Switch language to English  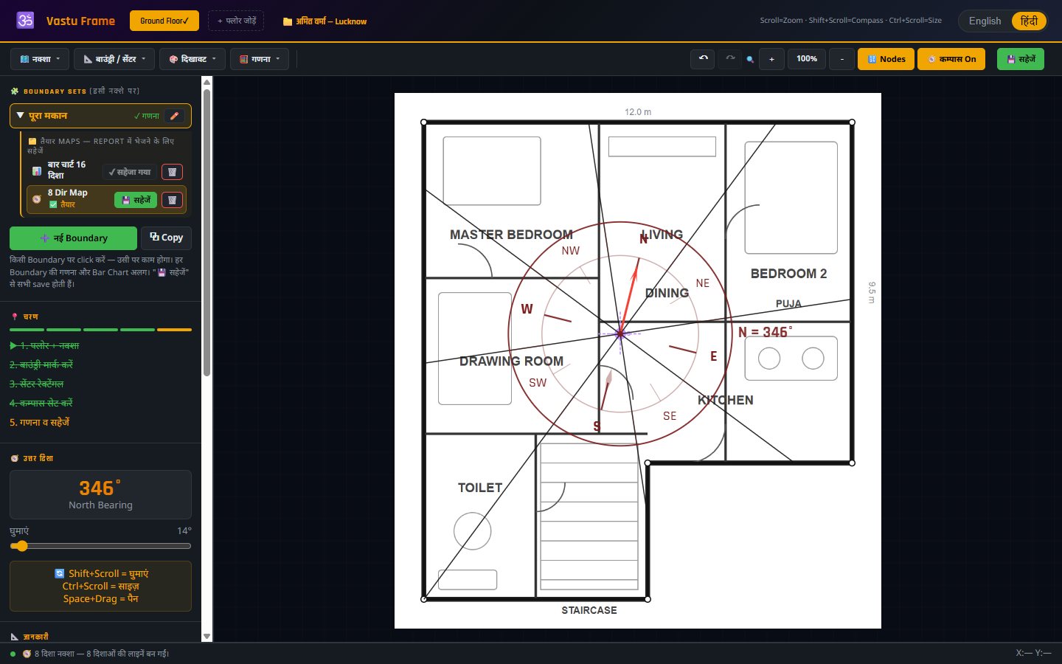(x=985, y=21)
